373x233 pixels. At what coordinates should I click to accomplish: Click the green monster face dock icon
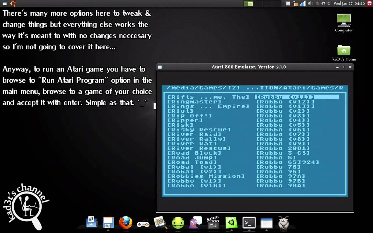178,223
